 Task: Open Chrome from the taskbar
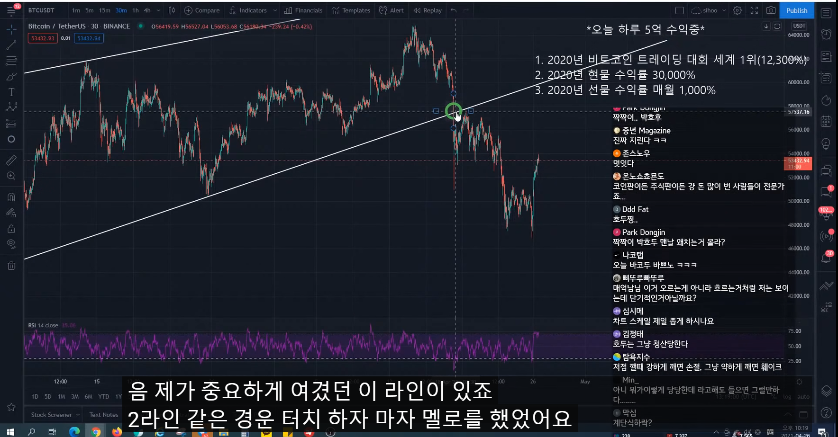[96, 432]
